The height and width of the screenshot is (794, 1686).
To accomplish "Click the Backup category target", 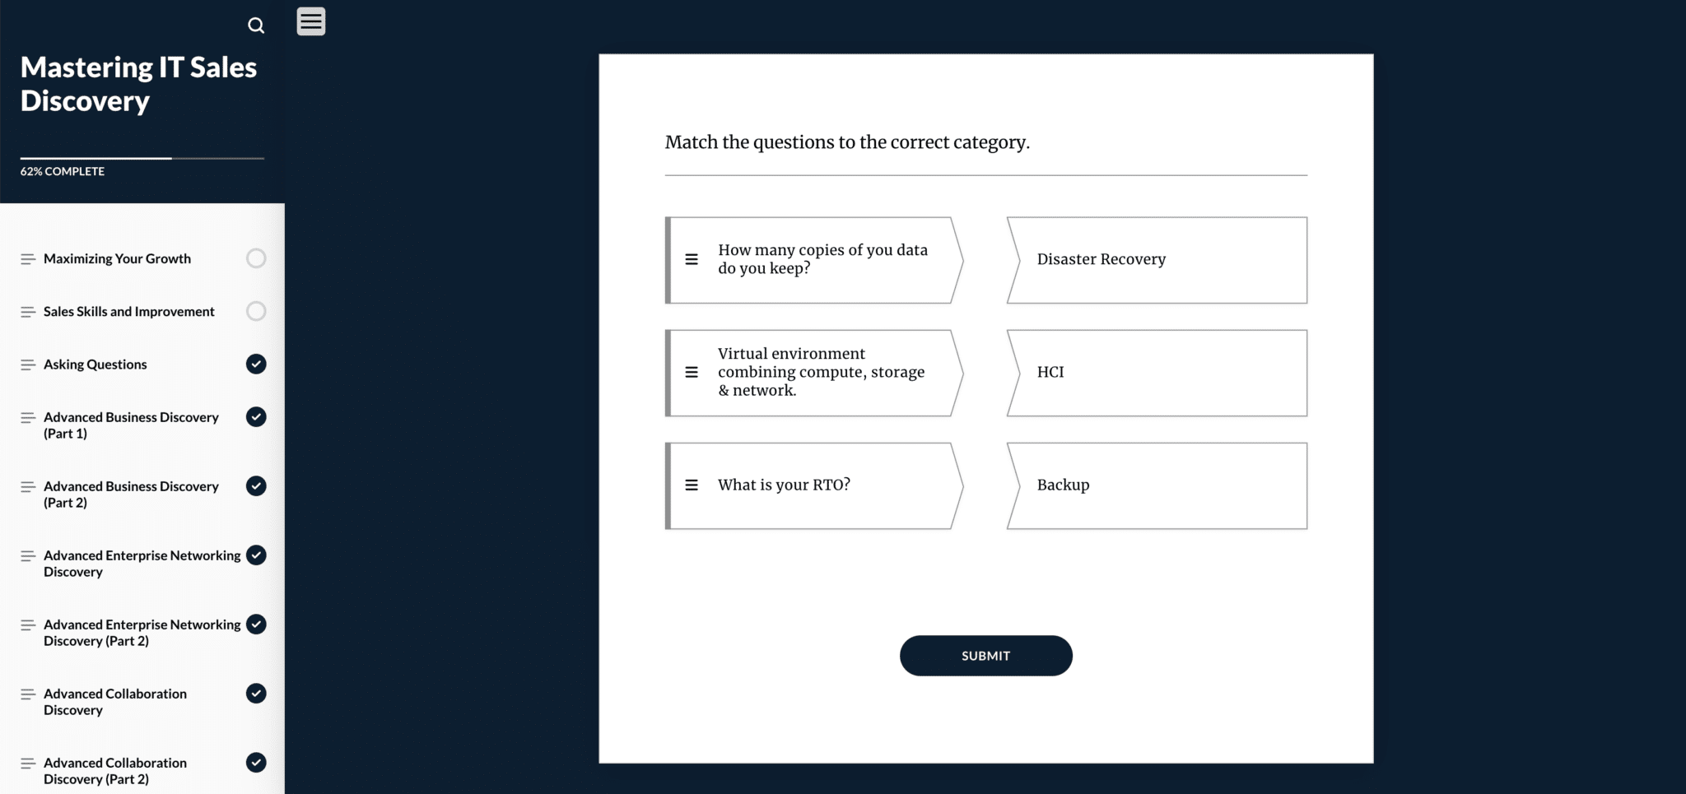I will [1157, 485].
